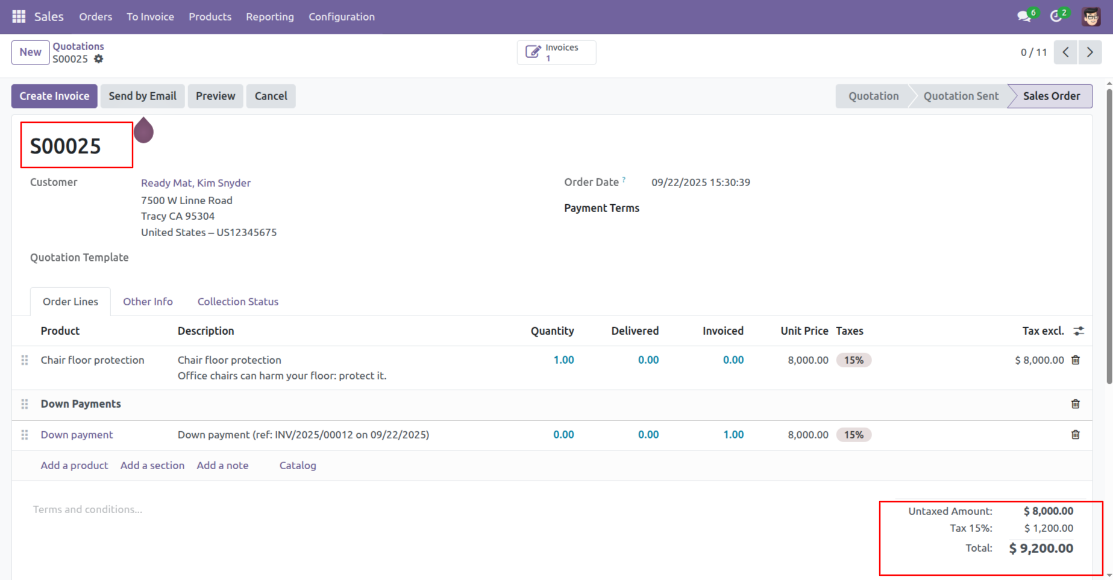Open the column settings adjust icon

click(x=1079, y=331)
